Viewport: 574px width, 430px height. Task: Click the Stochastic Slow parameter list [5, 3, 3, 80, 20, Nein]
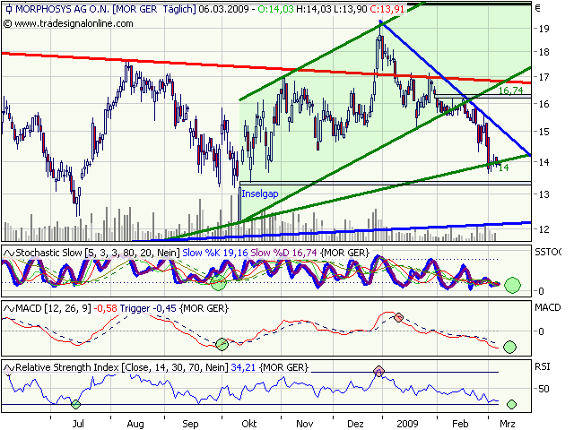[x=134, y=254]
